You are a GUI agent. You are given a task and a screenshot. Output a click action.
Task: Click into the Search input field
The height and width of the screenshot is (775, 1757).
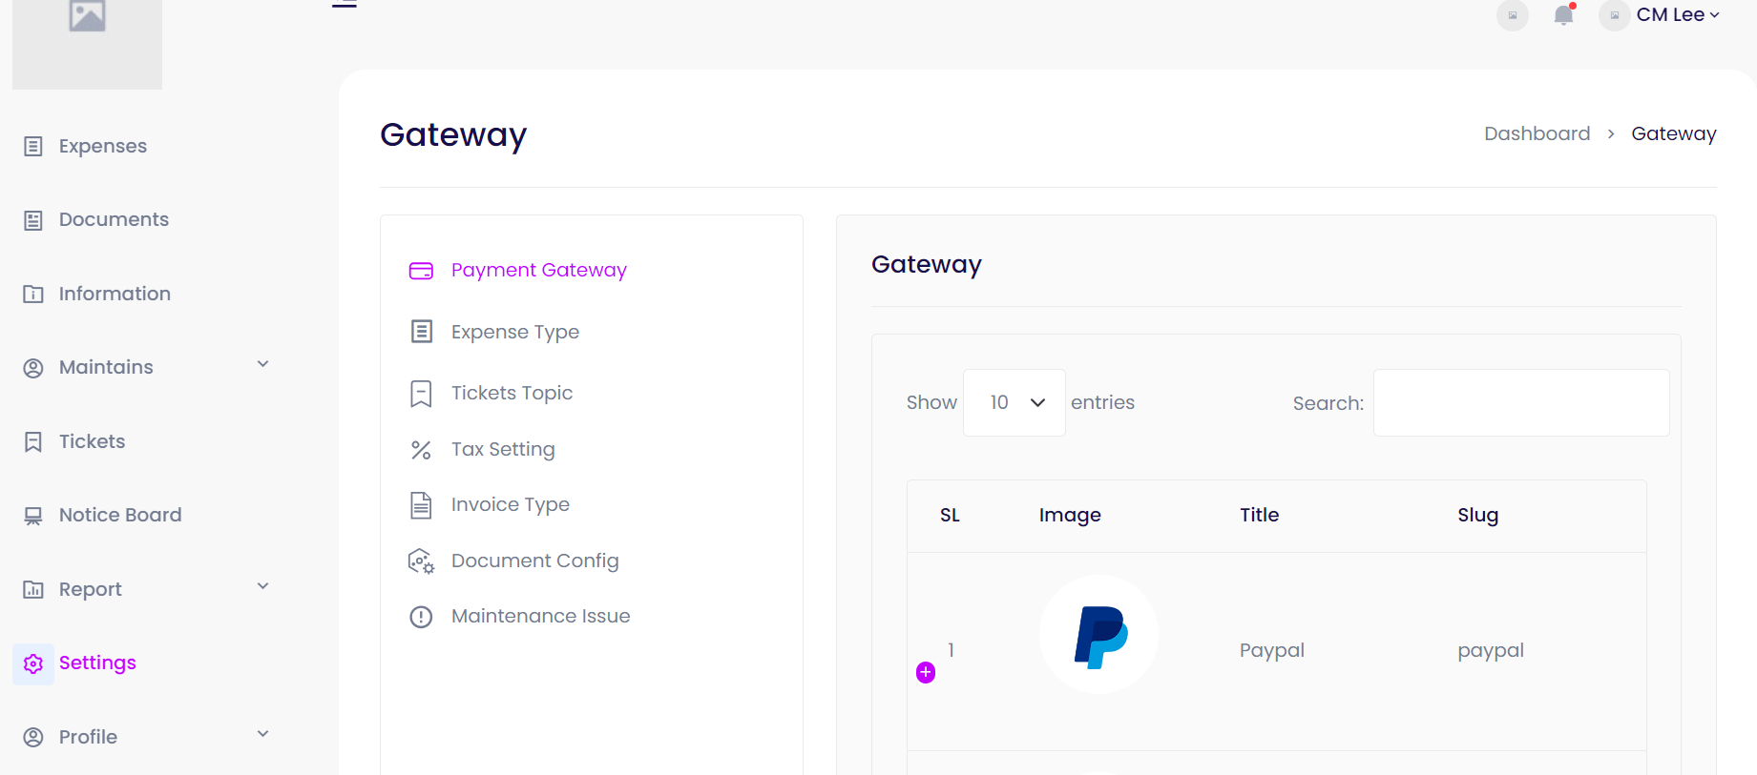pos(1520,403)
